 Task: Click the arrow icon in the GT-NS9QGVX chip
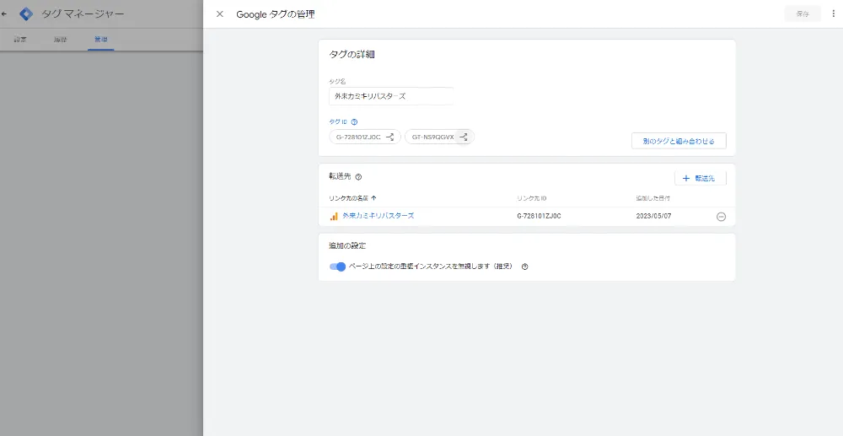[x=463, y=137]
